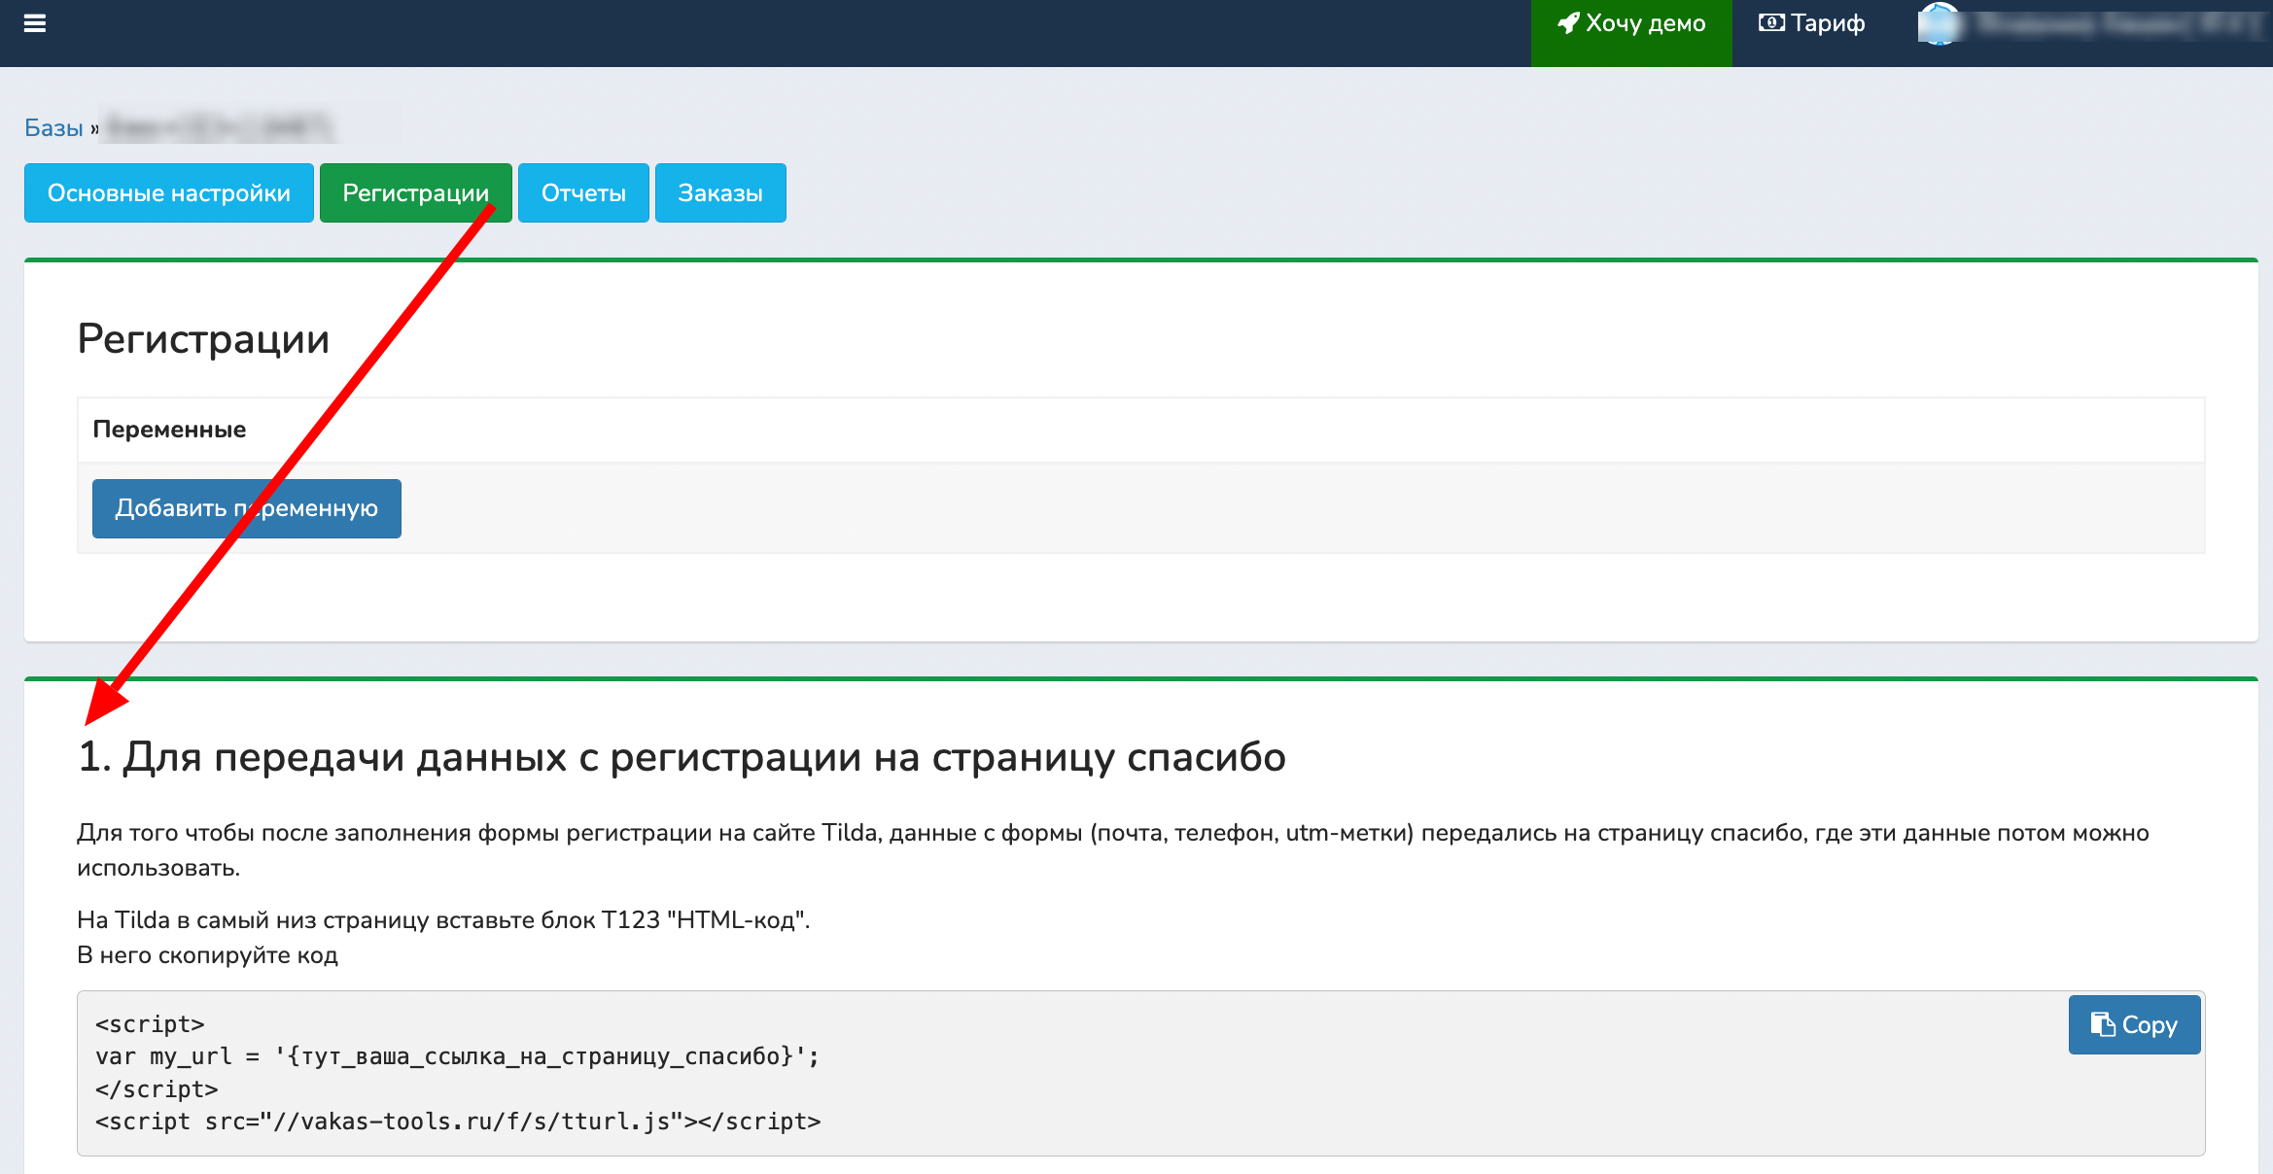
Task: Open the Тариф page
Action: pyautogui.click(x=1811, y=23)
